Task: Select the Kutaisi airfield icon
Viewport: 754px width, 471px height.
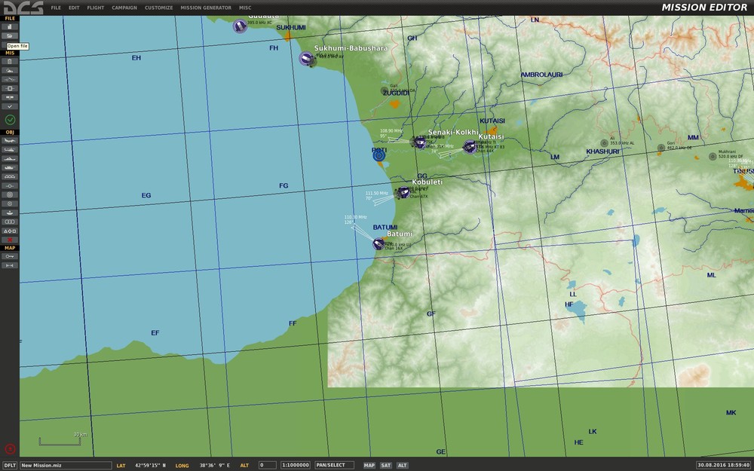Action: click(x=470, y=147)
